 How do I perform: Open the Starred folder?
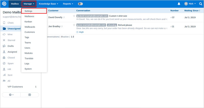(x=11, y=40)
